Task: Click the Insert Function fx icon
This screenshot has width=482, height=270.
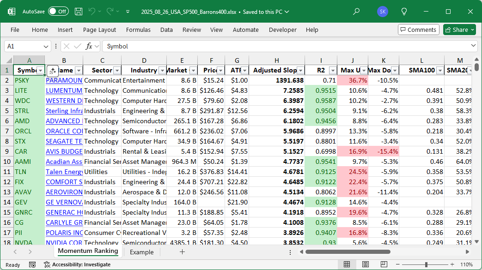Action: coord(89,46)
